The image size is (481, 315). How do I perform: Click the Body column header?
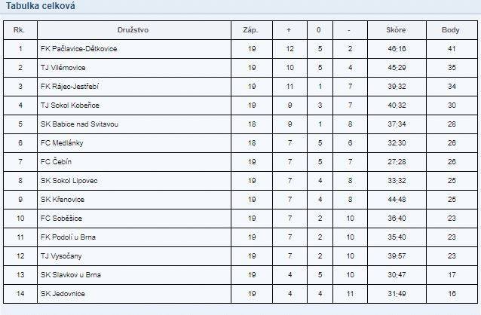[x=450, y=30]
